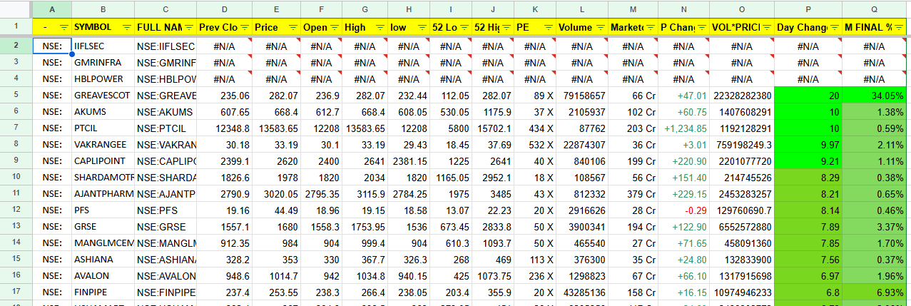This screenshot has width=911, height=306.
Task: Open filter icon in High header
Action: click(379, 27)
